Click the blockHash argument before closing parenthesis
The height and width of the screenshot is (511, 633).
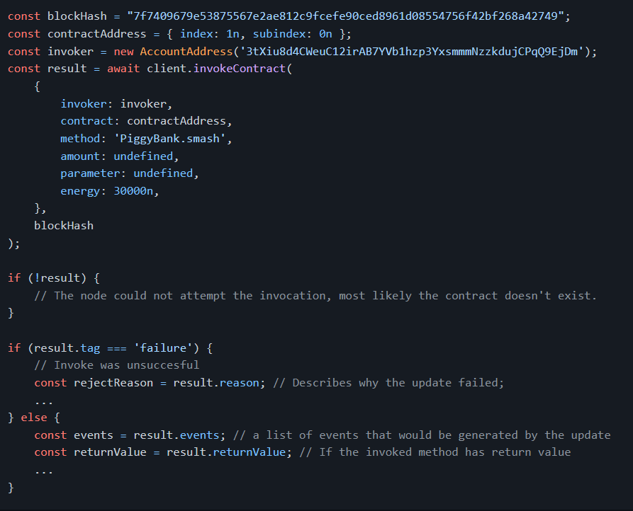coord(64,226)
